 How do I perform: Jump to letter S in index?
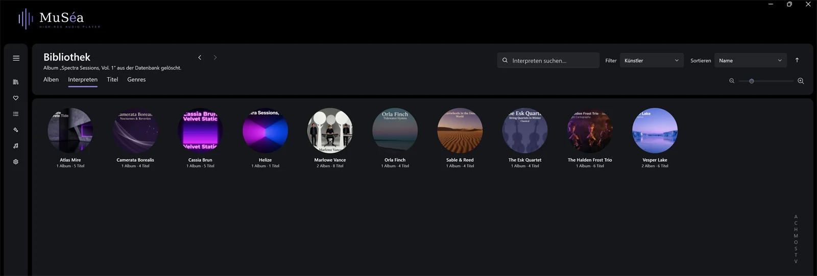[x=796, y=248]
